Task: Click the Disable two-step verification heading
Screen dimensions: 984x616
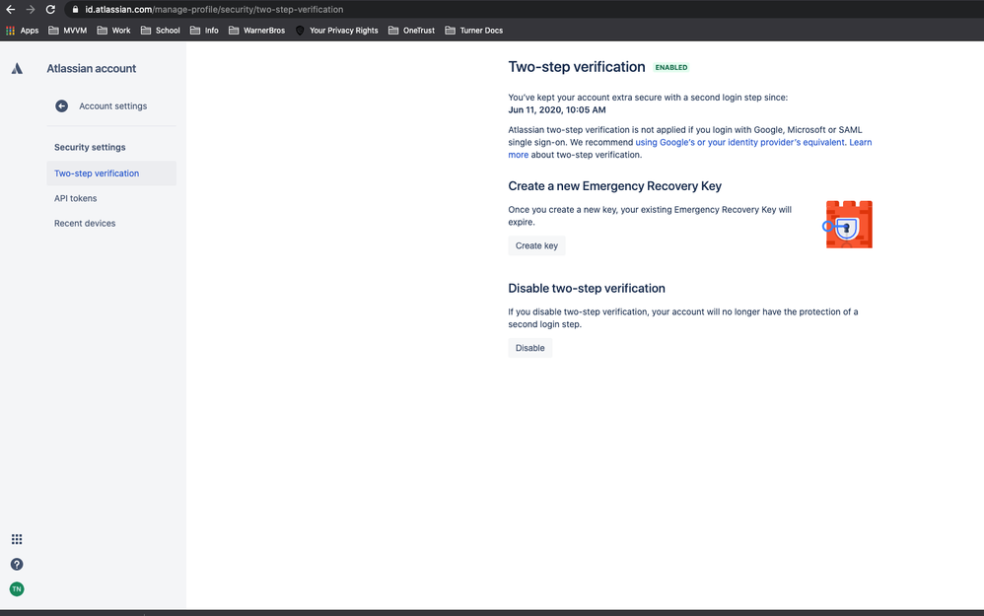Action: [x=586, y=288]
